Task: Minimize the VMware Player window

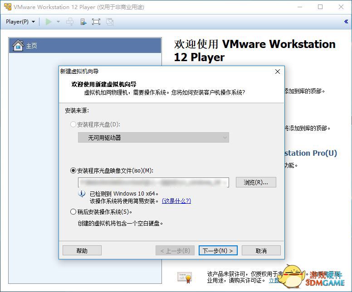Action: coord(300,7)
